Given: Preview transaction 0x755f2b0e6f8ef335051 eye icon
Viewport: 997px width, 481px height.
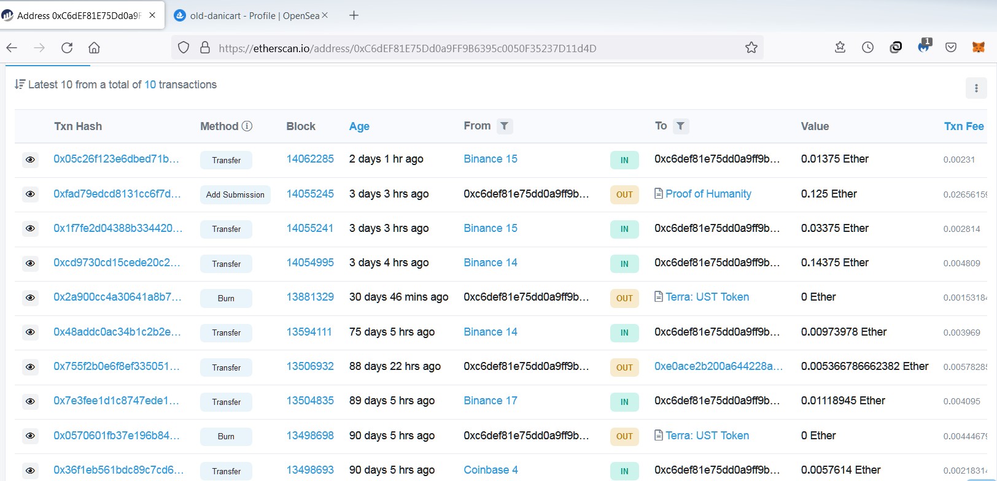Looking at the screenshot, I should pos(30,367).
